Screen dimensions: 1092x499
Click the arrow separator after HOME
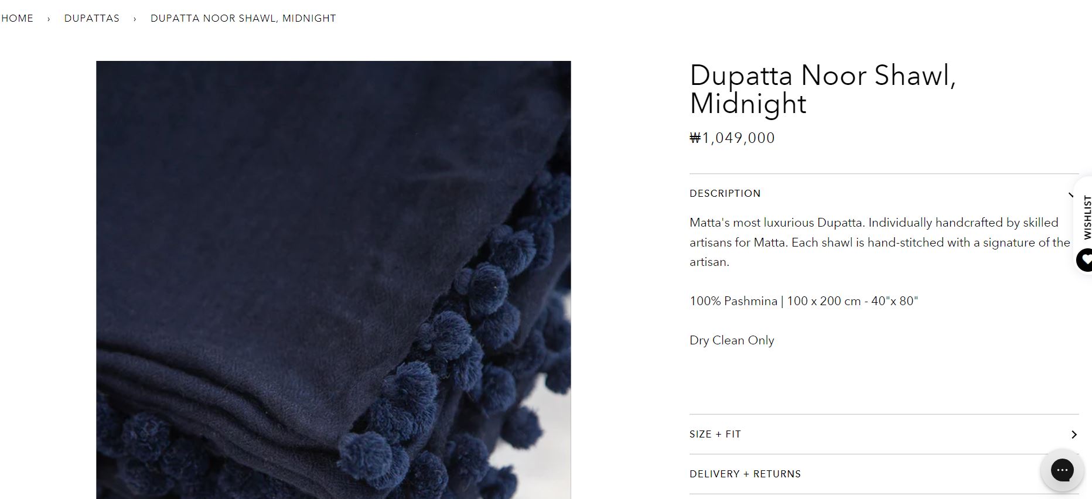[49, 19]
